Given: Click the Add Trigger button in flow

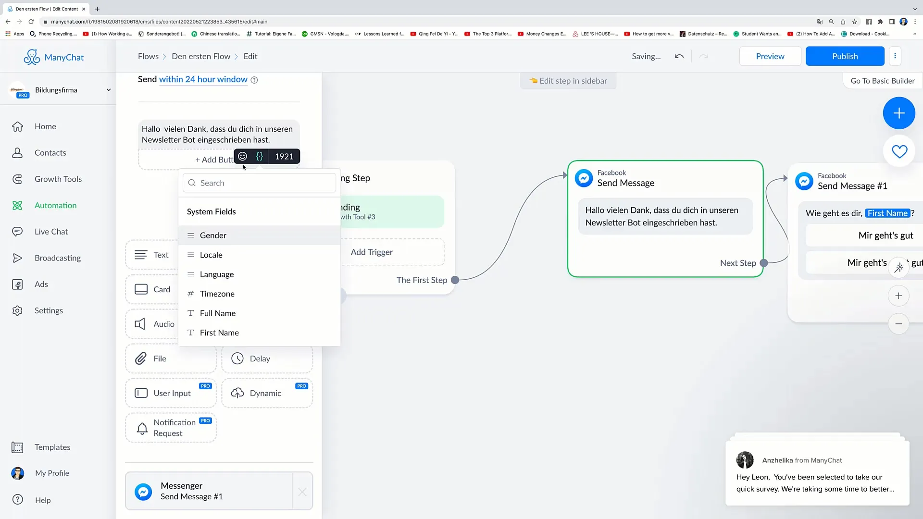Looking at the screenshot, I should pyautogui.click(x=373, y=252).
